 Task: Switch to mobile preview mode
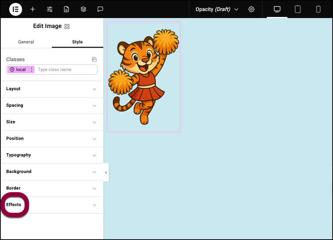point(318,9)
